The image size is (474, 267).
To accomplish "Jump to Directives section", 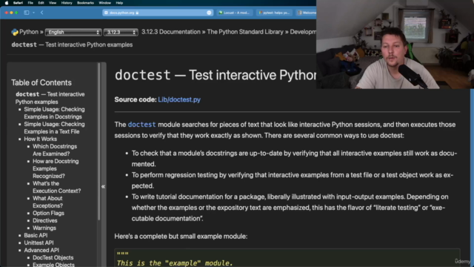I will [x=45, y=221].
